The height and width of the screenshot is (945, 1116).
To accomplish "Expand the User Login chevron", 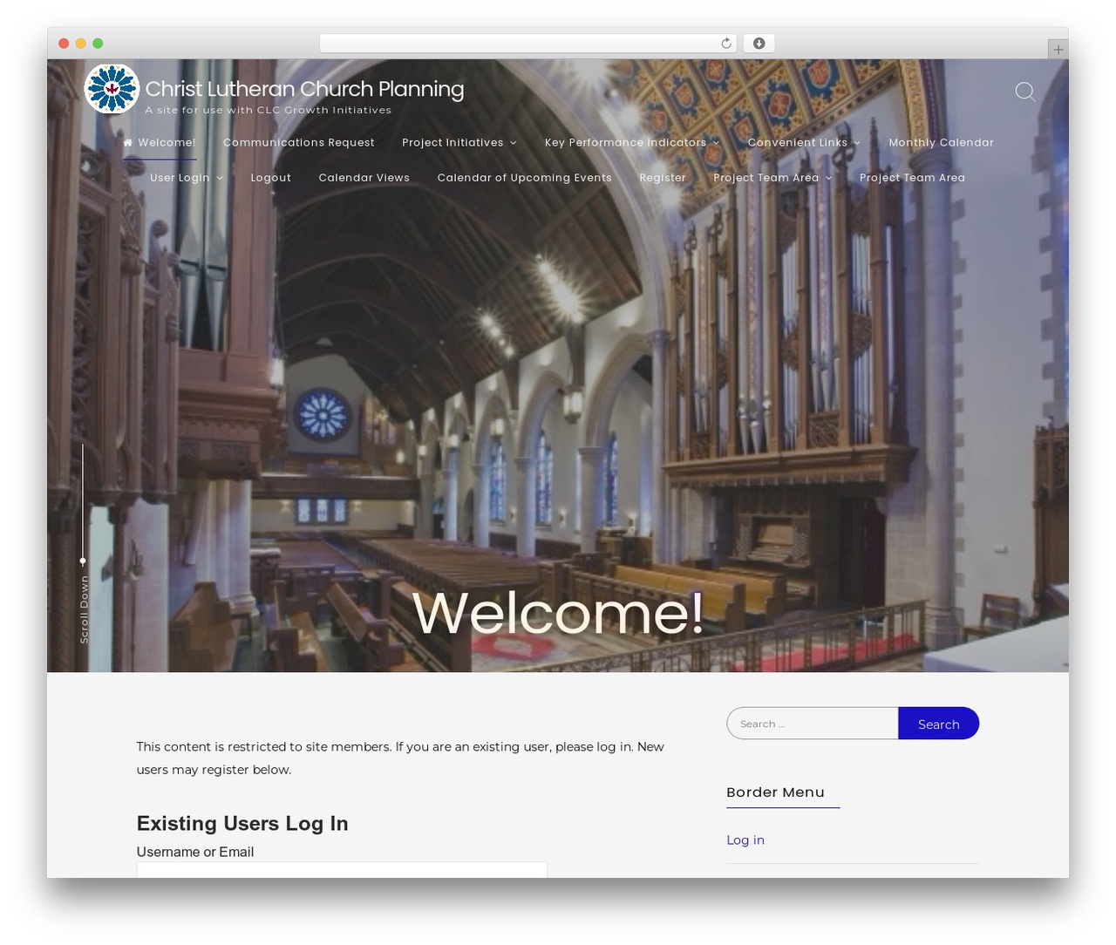I will click(220, 178).
